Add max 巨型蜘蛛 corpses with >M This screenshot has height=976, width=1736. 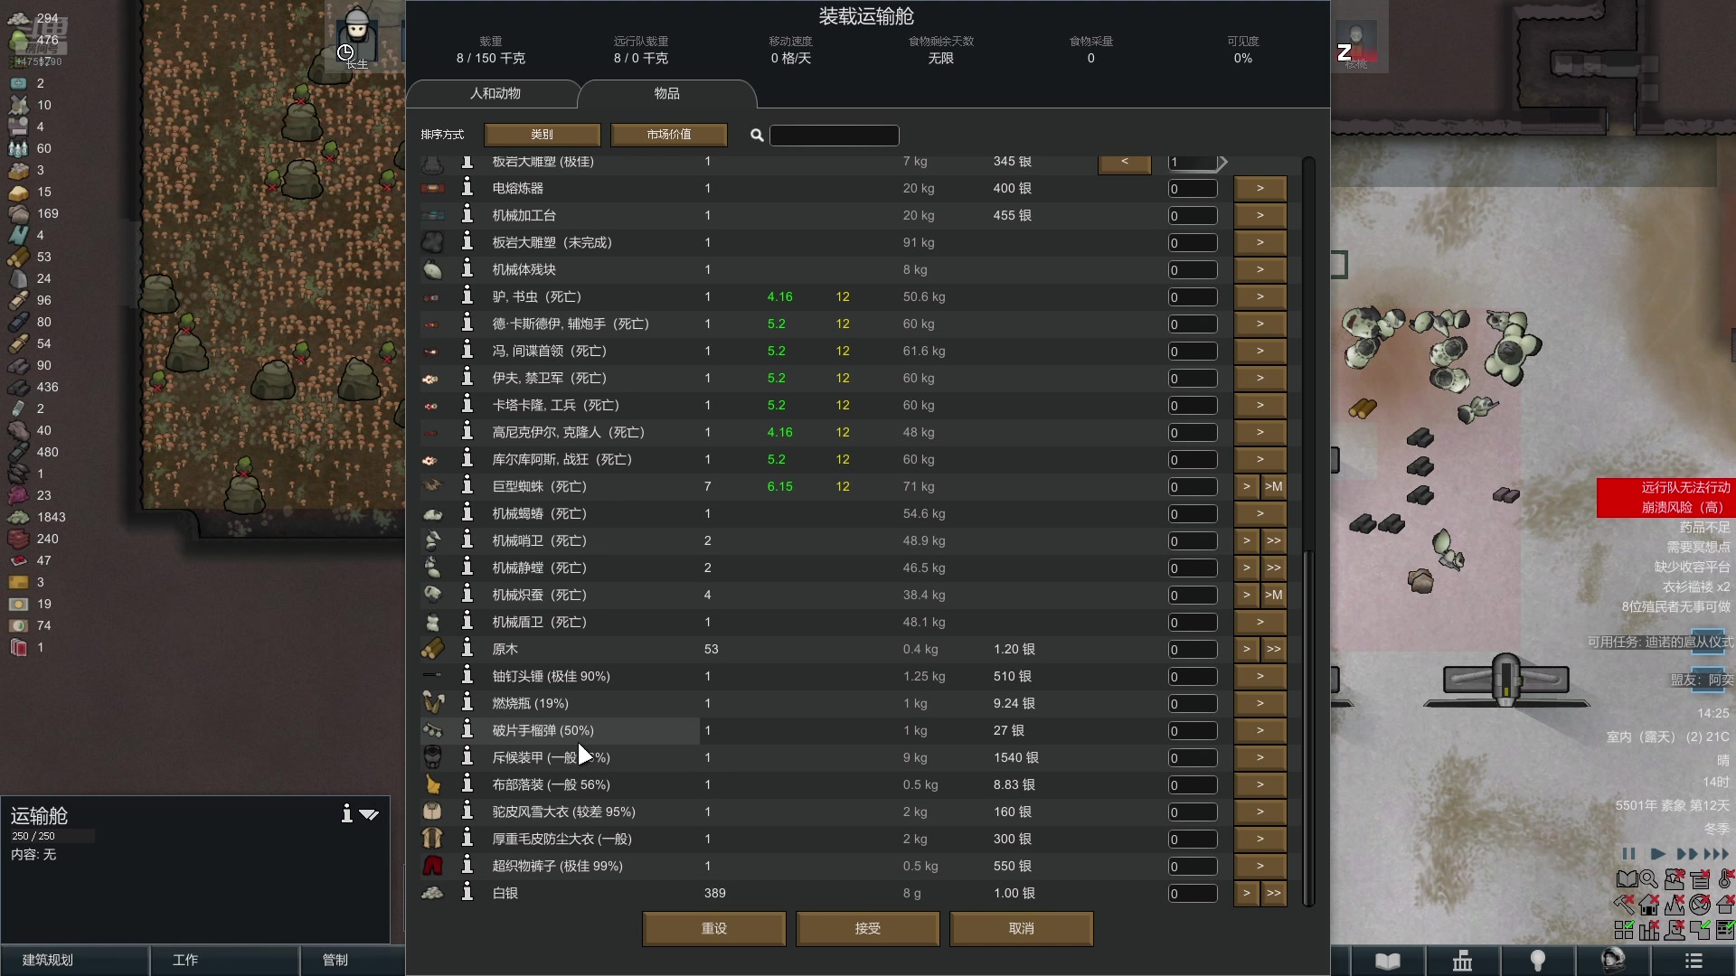coord(1273,486)
